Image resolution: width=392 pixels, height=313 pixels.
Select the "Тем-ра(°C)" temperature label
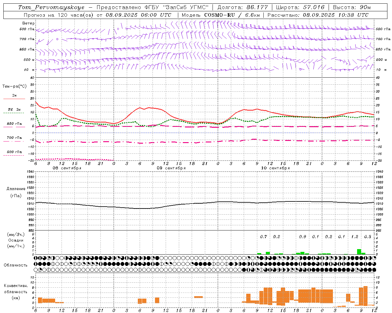[14, 87]
